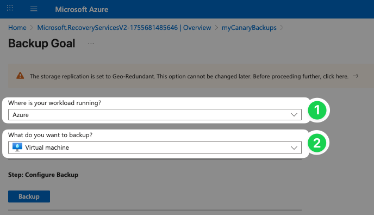Click the Geo-Redundant storage warning banner
The image size is (374, 215).
(x=191, y=76)
